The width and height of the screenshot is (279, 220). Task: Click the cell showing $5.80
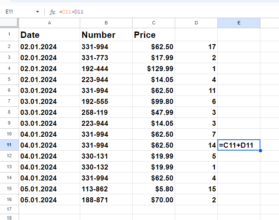(x=154, y=189)
